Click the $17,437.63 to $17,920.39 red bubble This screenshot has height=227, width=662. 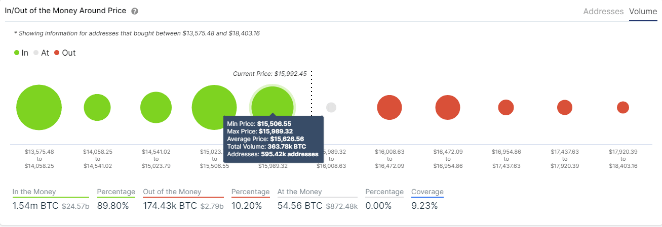[565, 107]
